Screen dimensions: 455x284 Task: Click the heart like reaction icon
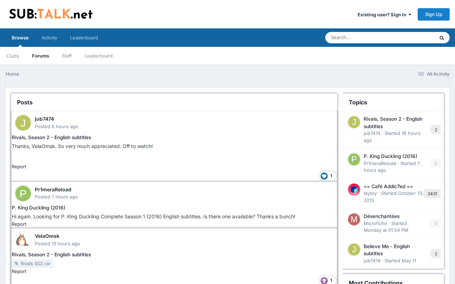[x=324, y=176]
